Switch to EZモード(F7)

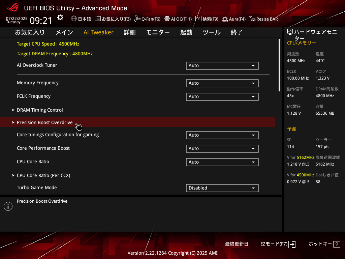pyautogui.click(x=278, y=244)
